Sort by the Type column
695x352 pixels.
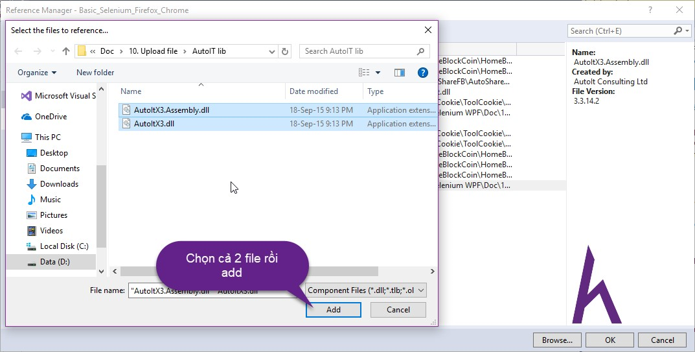coord(376,91)
